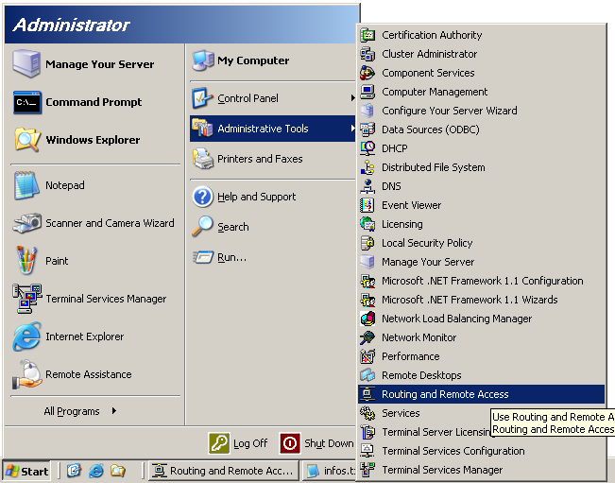Click desktop quick launch icon next to Start
This screenshot has width=615, height=483.
click(74, 471)
